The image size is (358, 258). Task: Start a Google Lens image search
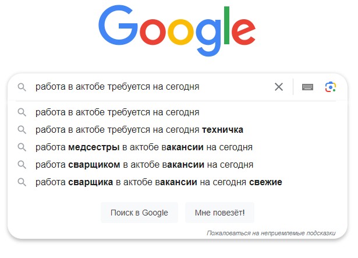[x=331, y=87]
